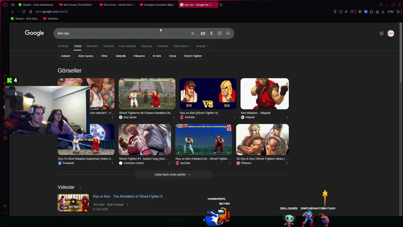Open options for Carnivore Comics image result
The height and width of the screenshot is (227, 403).
(x=169, y=163)
